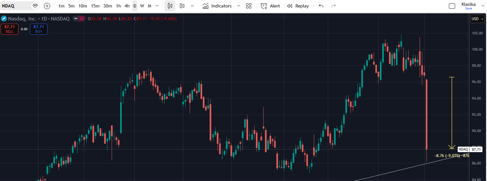The image size is (487, 181).
Task: Click the blue 87.71 BUY button
Action: [x=39, y=29]
